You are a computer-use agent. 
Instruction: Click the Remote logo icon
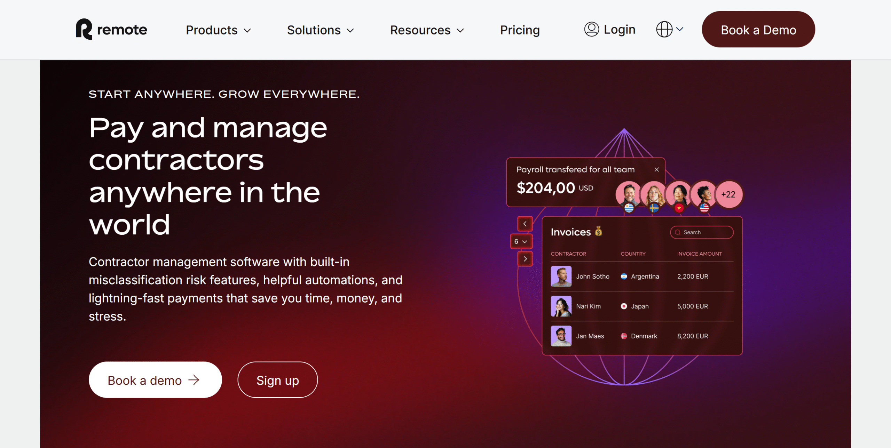(x=84, y=29)
